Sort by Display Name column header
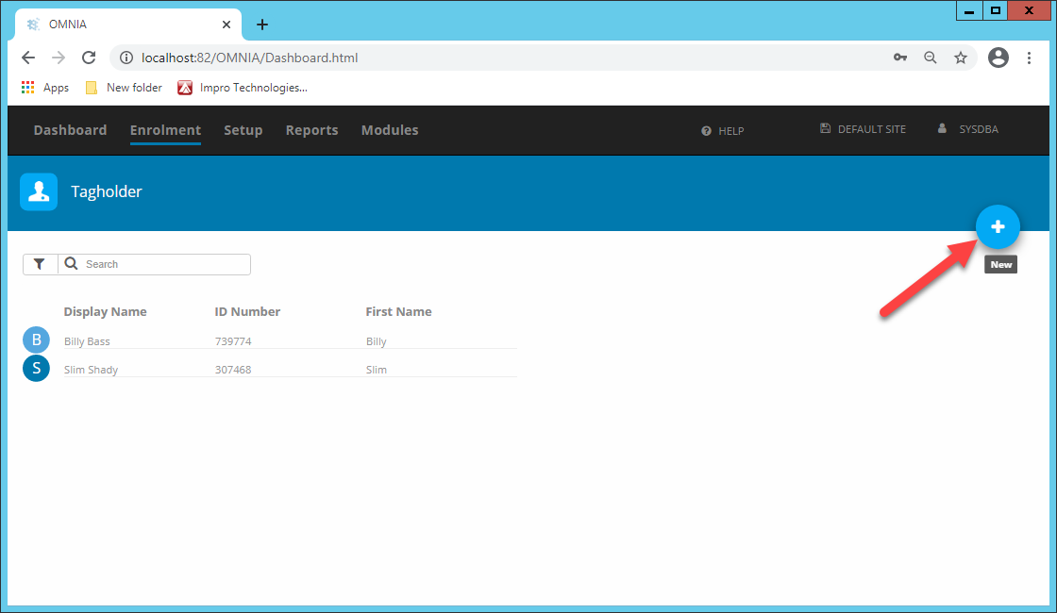Image resolution: width=1057 pixels, height=613 pixels. [x=105, y=311]
